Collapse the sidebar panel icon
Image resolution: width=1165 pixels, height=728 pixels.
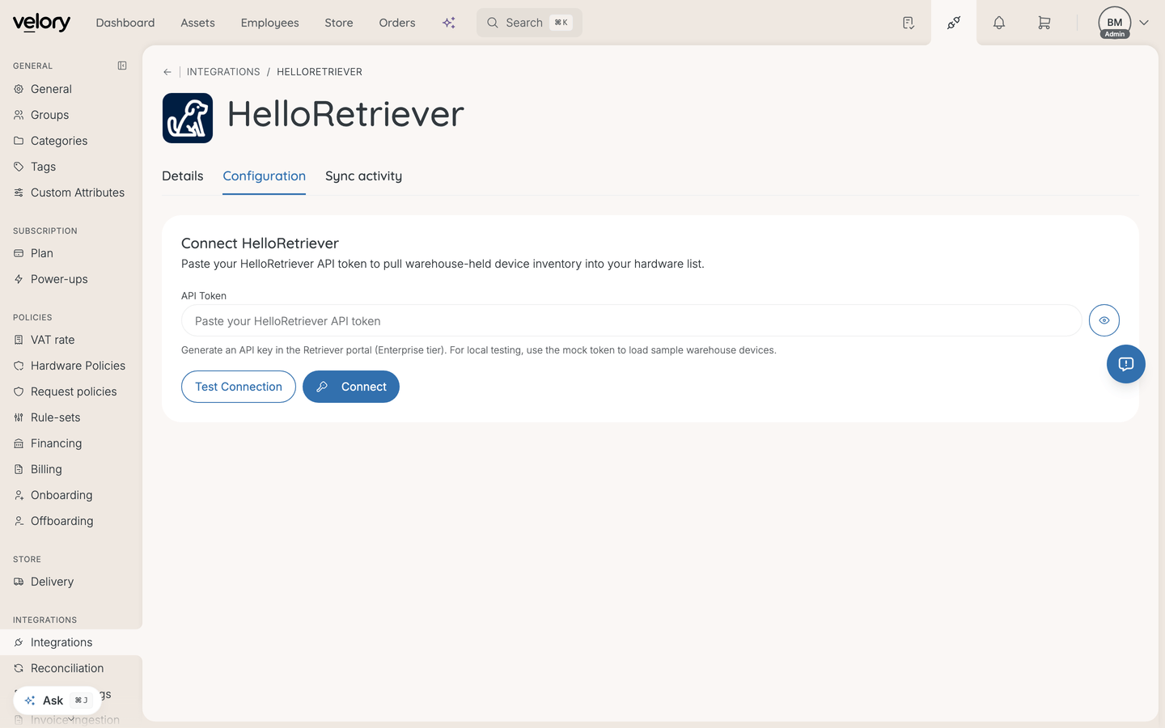122,66
